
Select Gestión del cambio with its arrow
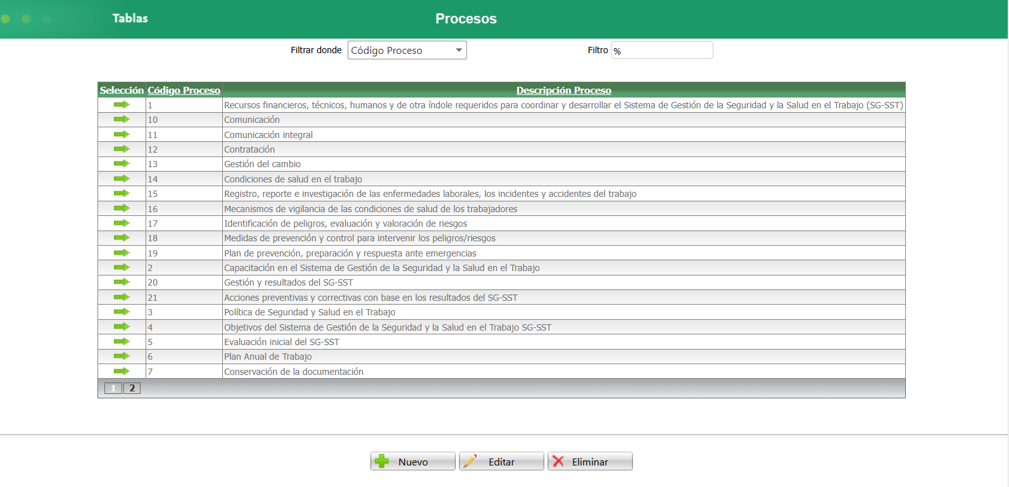pyautogui.click(x=122, y=163)
